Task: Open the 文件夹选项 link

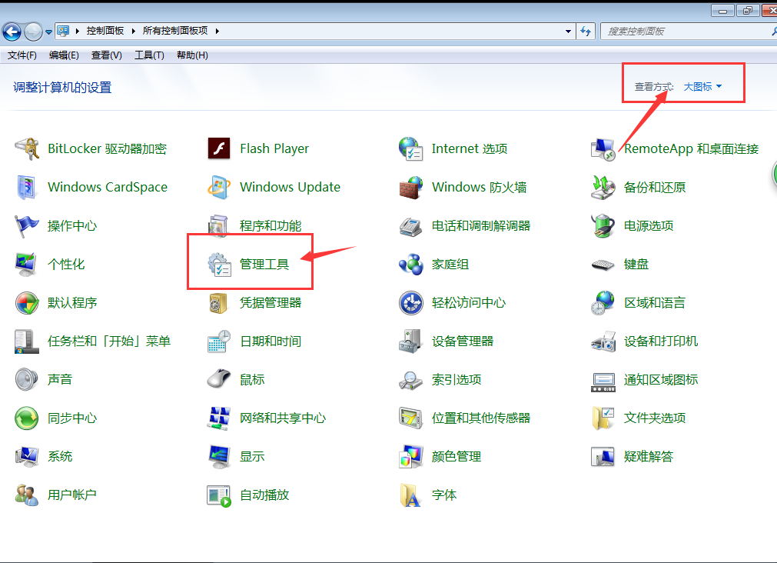Action: (x=655, y=418)
